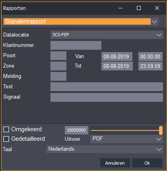Image resolution: width=167 pixels, height=171 pixels.
Task: Select the Tot time 23.59.59 field
Action: pos(150,66)
